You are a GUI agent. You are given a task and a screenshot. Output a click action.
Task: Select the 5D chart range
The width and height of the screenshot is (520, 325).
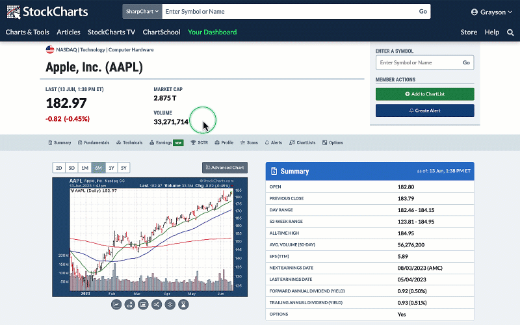(71, 168)
